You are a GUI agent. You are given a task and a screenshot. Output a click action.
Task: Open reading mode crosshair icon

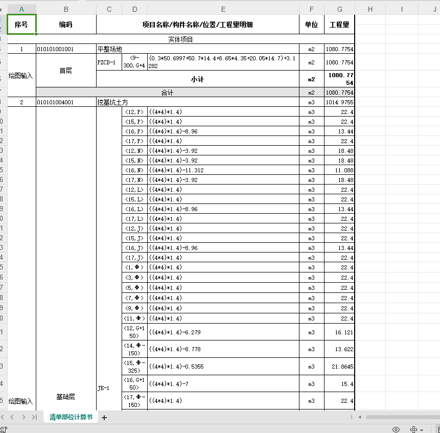(413, 429)
